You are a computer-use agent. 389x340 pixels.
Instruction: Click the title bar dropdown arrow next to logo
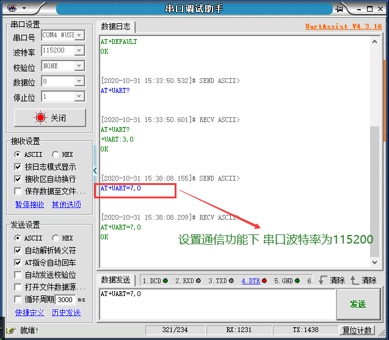click(24, 8)
